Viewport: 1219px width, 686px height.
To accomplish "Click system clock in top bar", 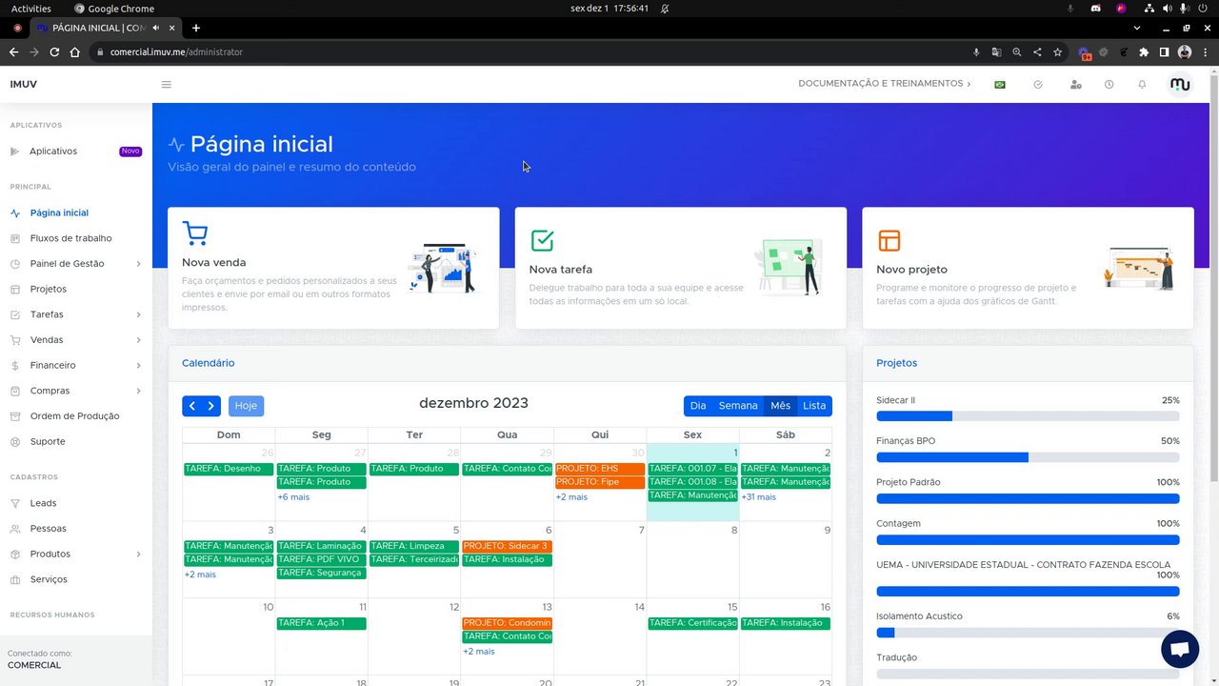I will tap(609, 9).
